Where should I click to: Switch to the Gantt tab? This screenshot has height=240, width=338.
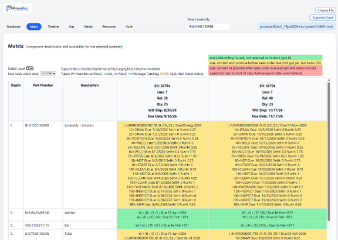[x=129, y=27]
